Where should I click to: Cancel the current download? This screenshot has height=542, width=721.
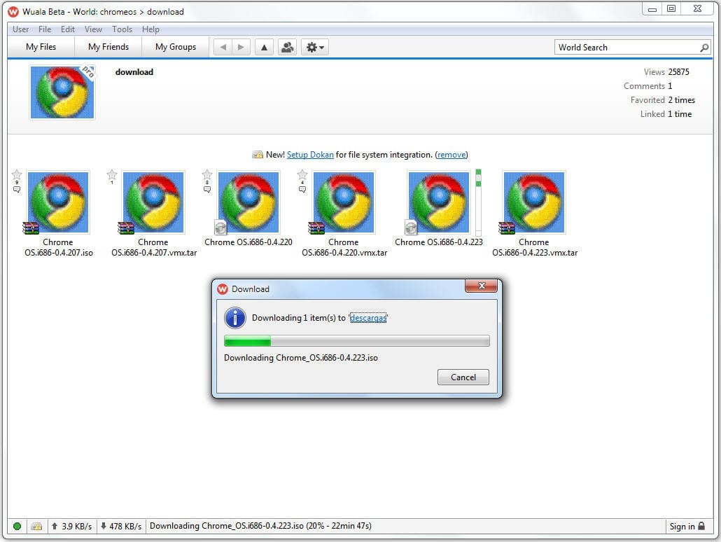463,377
